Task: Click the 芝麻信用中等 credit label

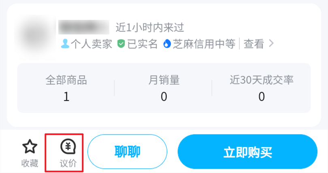Action: click(x=204, y=44)
